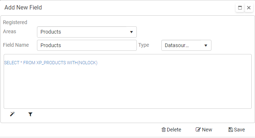This screenshot has width=255, height=138.
Task: Click the New button label
Action: [207, 130]
